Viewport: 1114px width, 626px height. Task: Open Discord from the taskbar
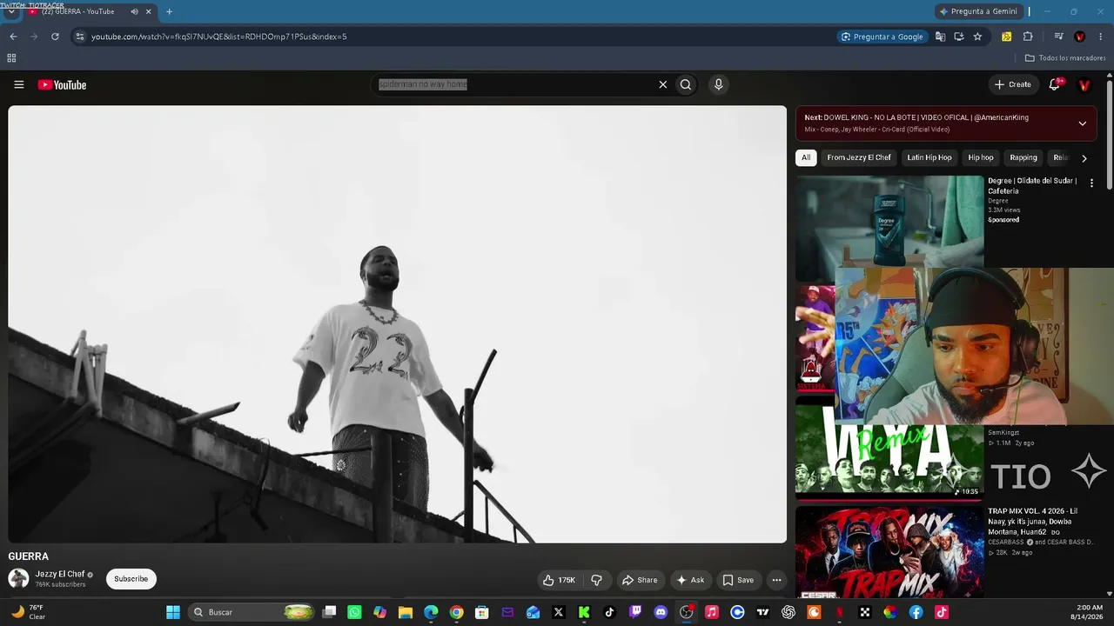pyautogui.click(x=661, y=612)
